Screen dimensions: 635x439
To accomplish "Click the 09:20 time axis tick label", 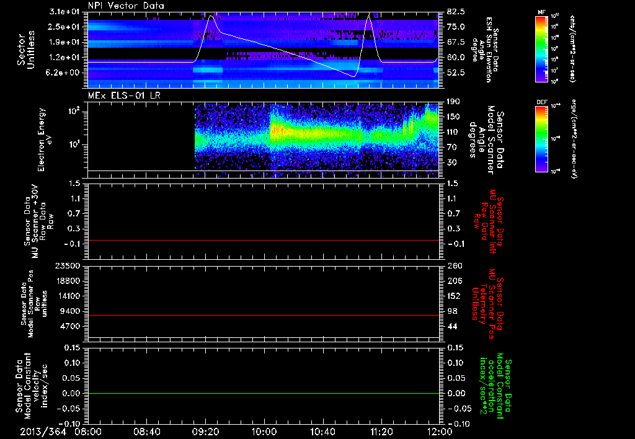I will [x=205, y=432].
